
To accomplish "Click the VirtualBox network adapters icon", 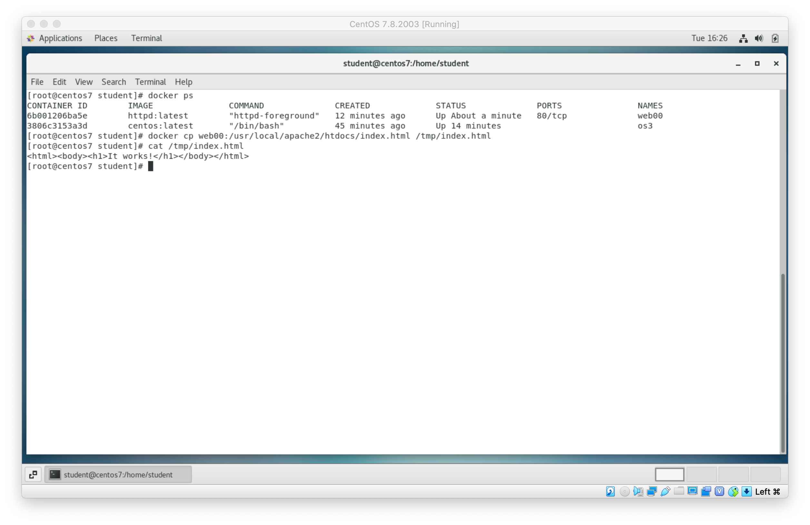I will click(x=652, y=491).
